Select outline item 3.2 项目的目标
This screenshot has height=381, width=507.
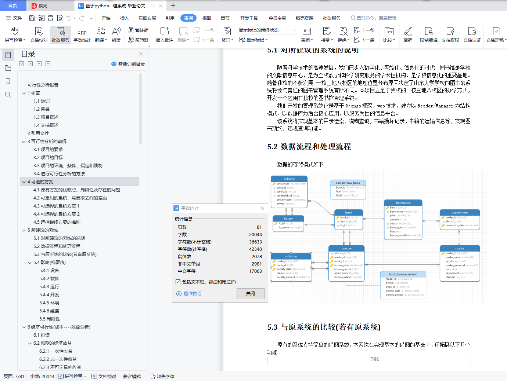pyautogui.click(x=48, y=158)
